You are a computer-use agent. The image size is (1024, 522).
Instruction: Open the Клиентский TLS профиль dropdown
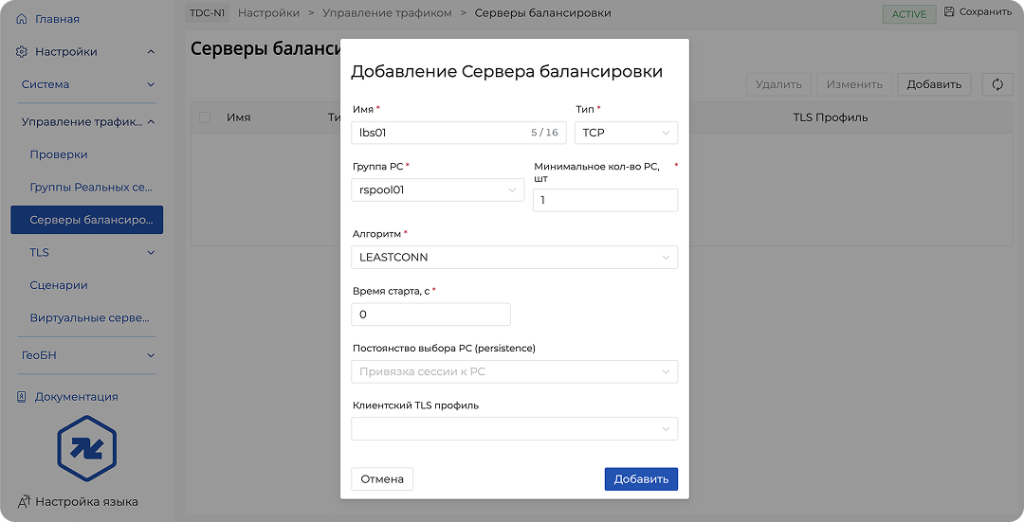(x=514, y=429)
